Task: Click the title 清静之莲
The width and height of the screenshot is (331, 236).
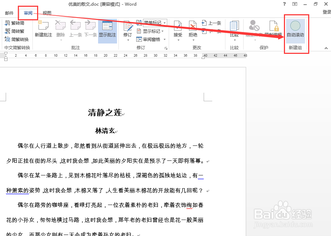Action: [x=105, y=113]
